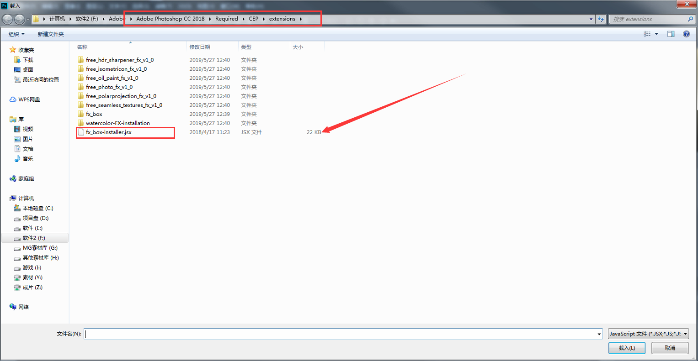
Task: Select the fx_box-installer.jsx file icon
Action: point(81,132)
